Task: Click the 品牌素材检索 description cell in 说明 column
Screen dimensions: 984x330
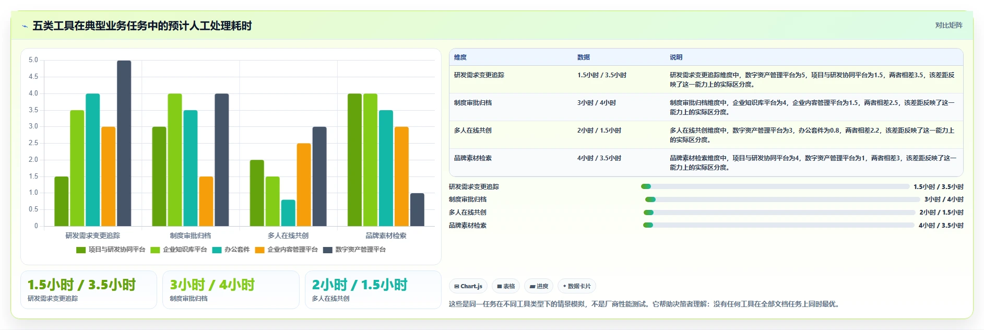Action: pos(813,162)
